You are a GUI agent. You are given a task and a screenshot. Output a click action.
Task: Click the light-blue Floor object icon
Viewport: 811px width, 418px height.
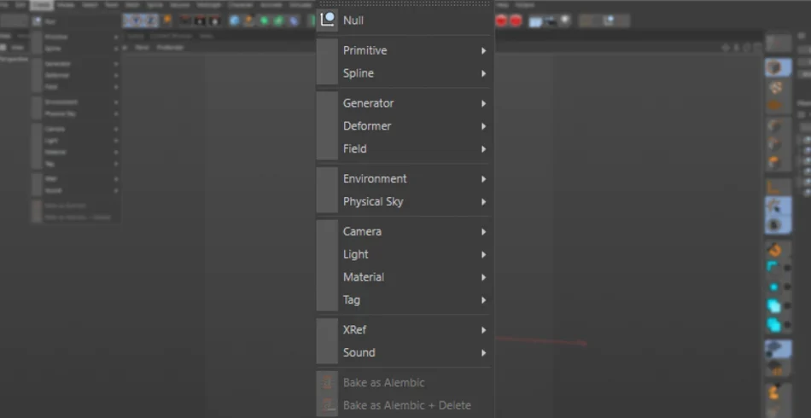point(535,21)
